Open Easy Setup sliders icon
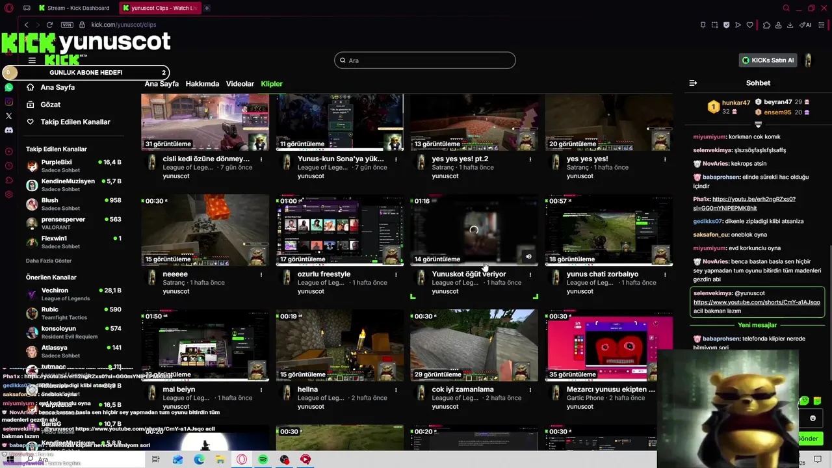 pyautogui.click(x=822, y=25)
